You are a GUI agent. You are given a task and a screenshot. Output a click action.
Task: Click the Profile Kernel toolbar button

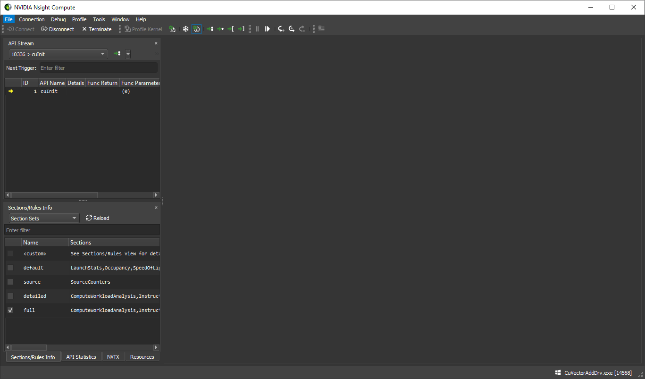(143, 29)
